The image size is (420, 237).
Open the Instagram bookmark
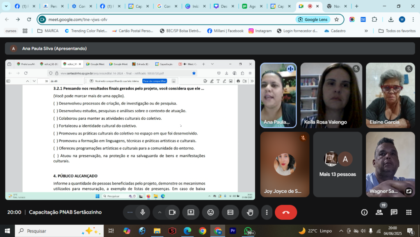coord(260,31)
